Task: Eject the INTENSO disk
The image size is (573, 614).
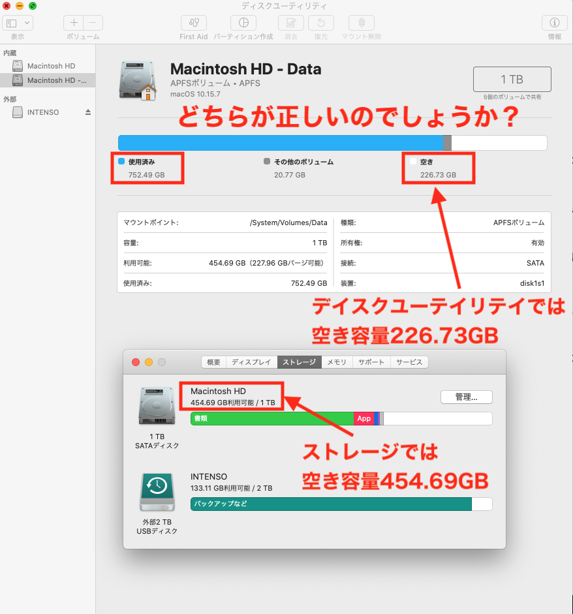Action: (88, 112)
